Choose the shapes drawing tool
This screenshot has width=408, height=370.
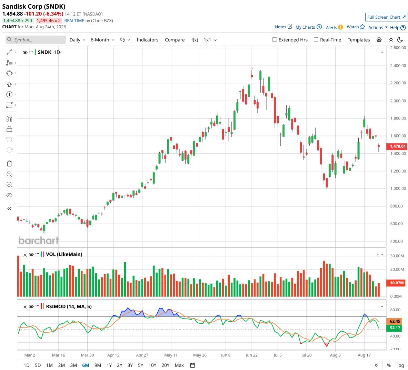pos(9,74)
